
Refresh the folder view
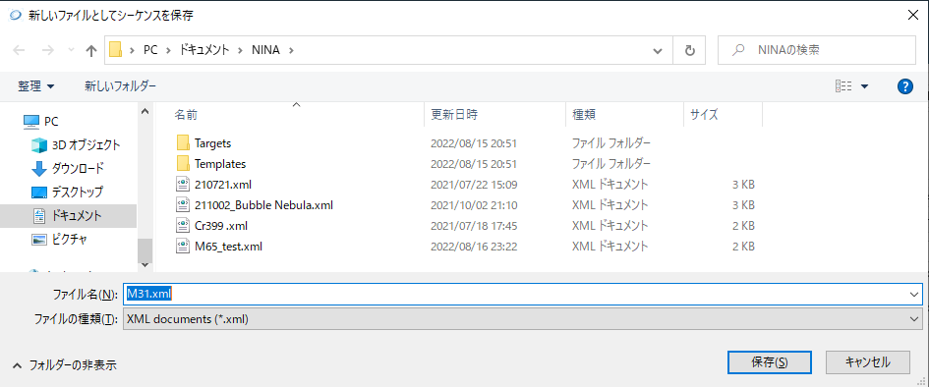click(x=689, y=51)
